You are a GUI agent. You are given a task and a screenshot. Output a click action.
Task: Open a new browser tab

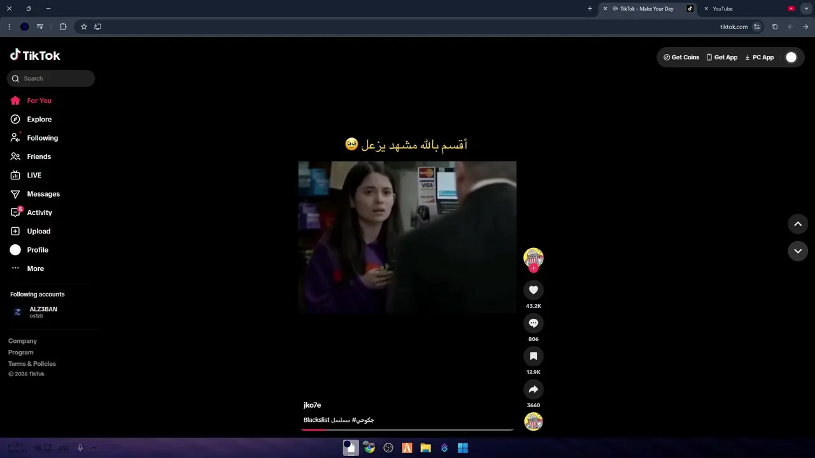pyautogui.click(x=590, y=9)
